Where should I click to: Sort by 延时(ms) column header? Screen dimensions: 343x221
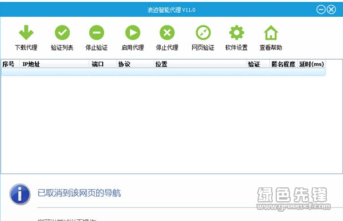coord(311,64)
